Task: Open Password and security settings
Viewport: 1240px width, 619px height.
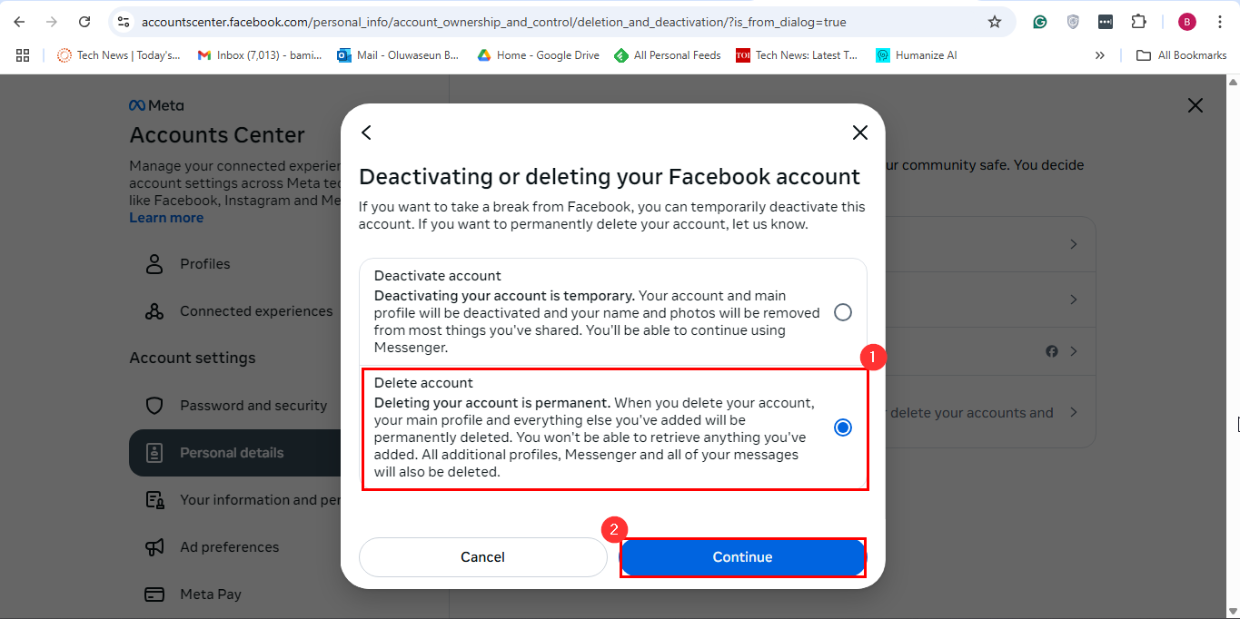Action: coord(253,406)
